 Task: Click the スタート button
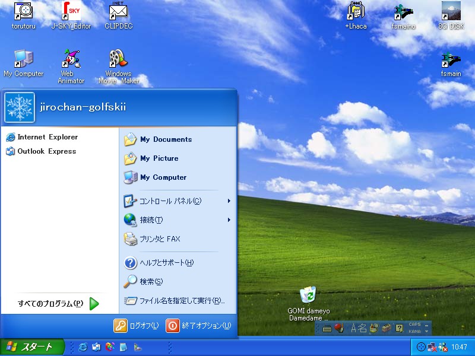coord(32,347)
